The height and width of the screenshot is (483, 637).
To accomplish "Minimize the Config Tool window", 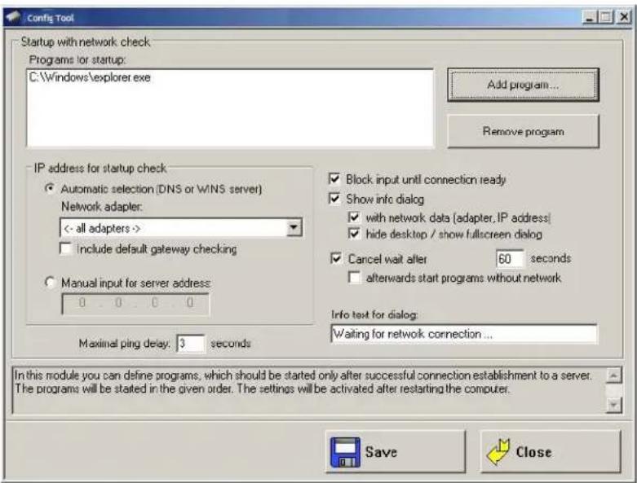I will (x=590, y=17).
